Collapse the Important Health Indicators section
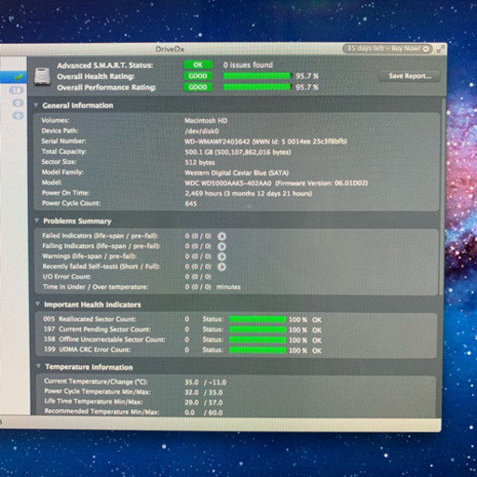 37,304
